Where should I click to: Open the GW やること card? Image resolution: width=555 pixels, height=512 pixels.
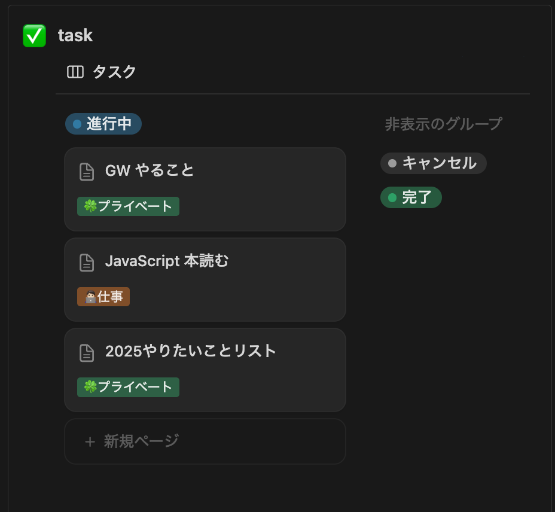tap(205, 190)
